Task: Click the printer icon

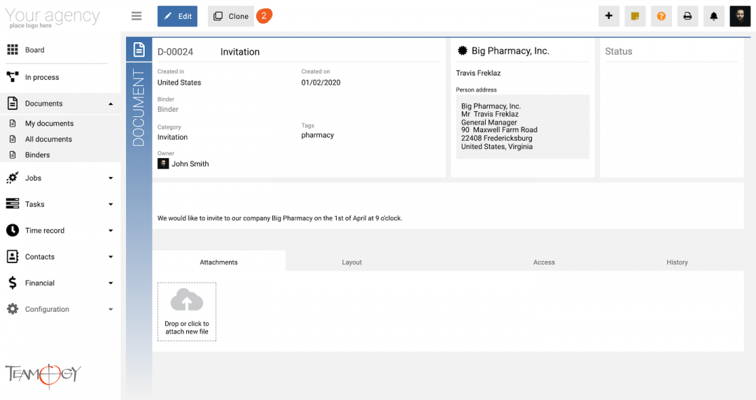Action: [687, 16]
